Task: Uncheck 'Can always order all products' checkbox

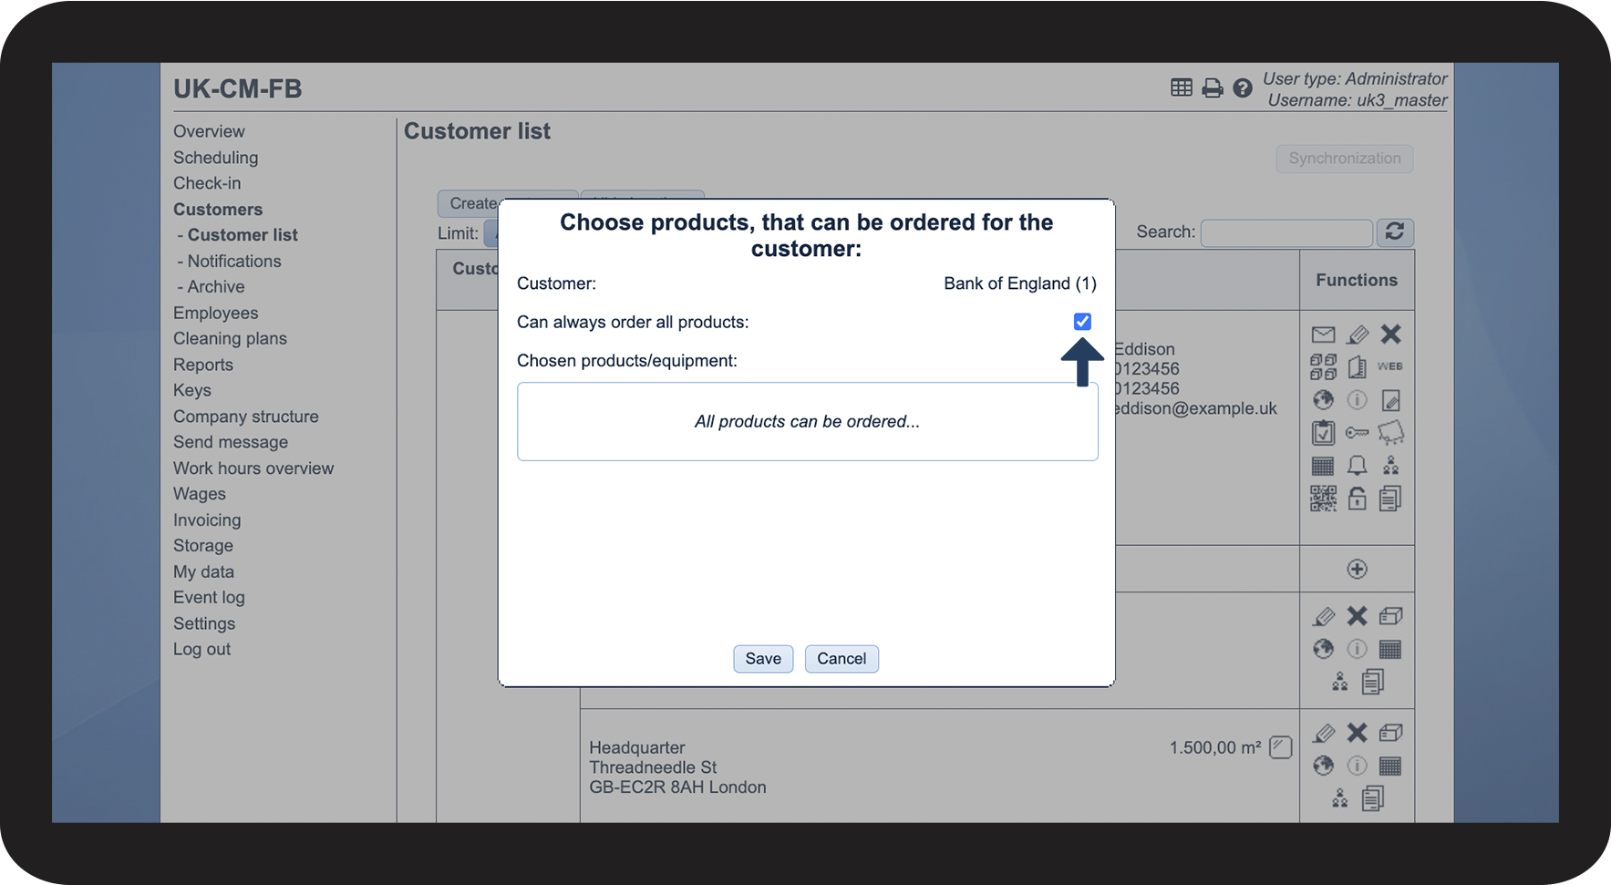Action: (1082, 322)
